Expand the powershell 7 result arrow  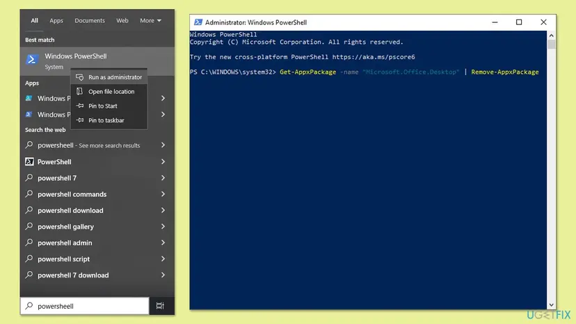click(x=163, y=178)
